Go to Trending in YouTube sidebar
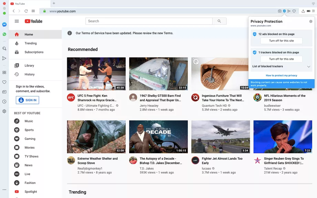The height and width of the screenshot is (198, 317). pyautogui.click(x=30, y=43)
